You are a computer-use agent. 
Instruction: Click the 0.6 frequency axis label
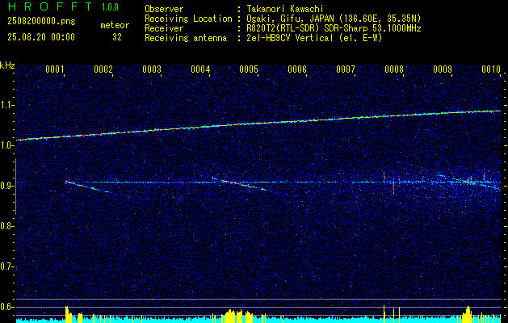(6, 307)
